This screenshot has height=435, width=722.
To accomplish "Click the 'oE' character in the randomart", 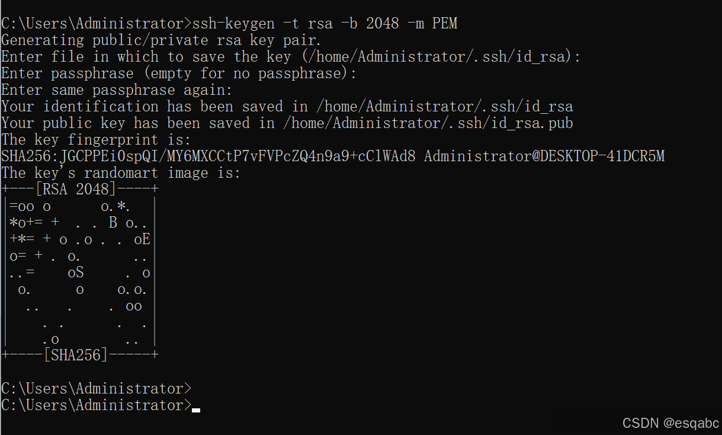I will [x=142, y=239].
